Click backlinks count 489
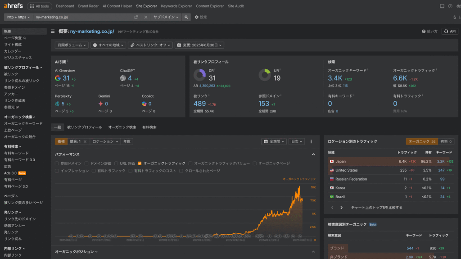 (199, 104)
